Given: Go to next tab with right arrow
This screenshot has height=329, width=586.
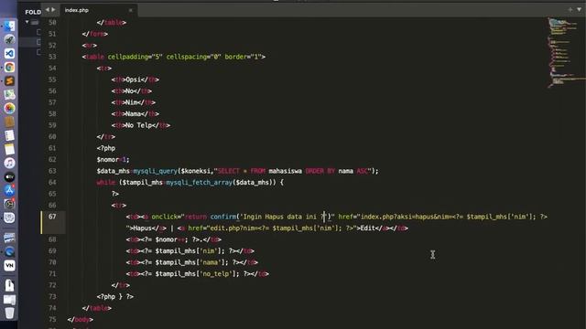Looking at the screenshot, I should tap(53, 10).
